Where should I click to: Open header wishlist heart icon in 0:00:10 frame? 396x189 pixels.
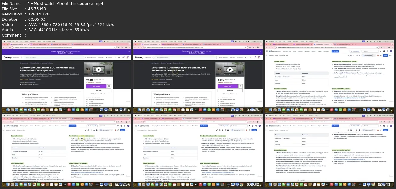click(115, 58)
